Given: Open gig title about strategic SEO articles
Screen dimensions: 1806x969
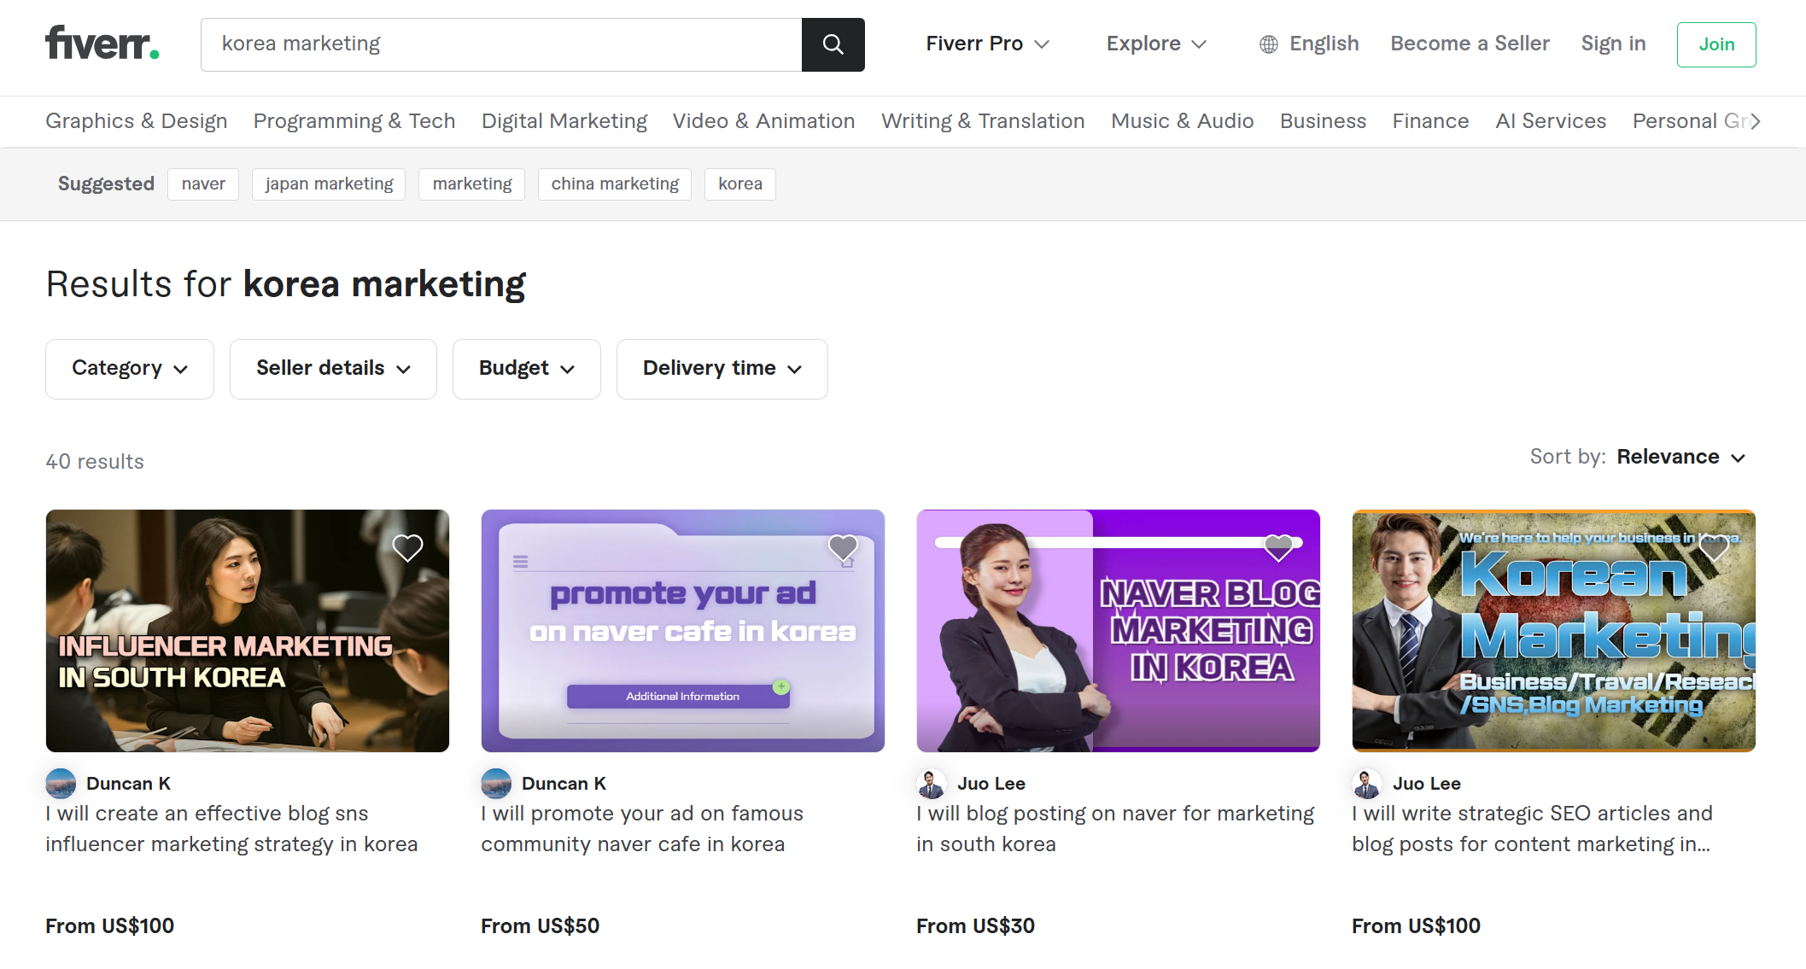Looking at the screenshot, I should [1533, 829].
